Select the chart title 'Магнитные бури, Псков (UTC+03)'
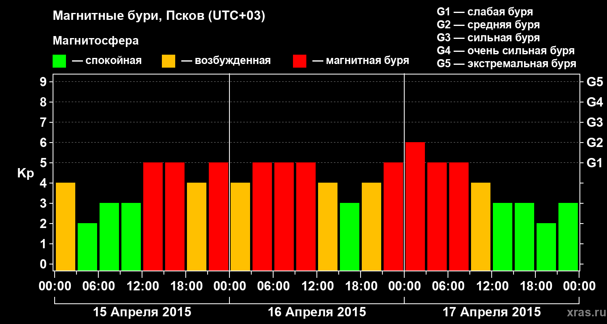607x324 pixels. [159, 17]
